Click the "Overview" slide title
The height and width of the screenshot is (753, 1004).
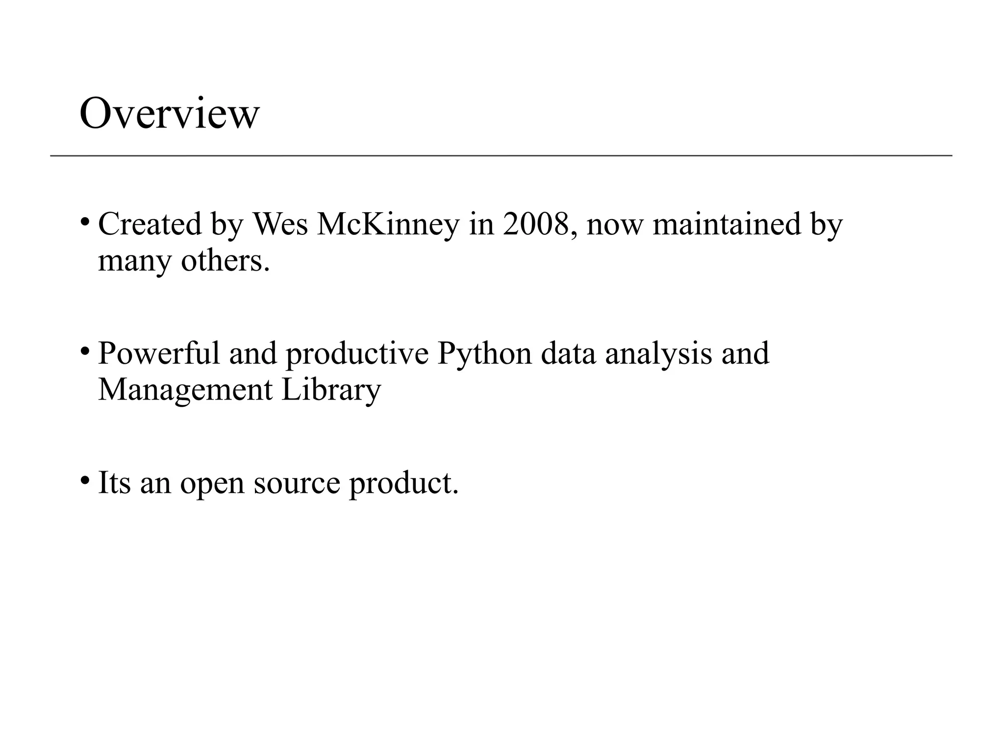click(170, 113)
